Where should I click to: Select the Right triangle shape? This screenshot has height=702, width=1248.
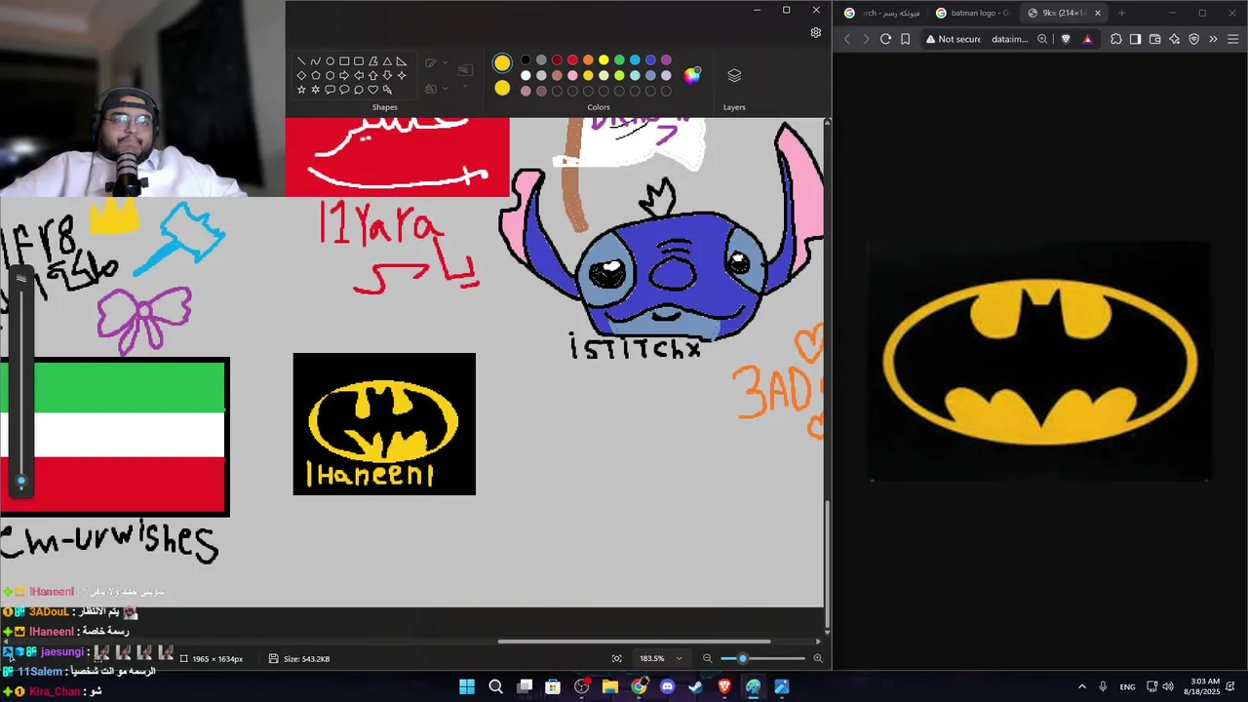pos(401,60)
